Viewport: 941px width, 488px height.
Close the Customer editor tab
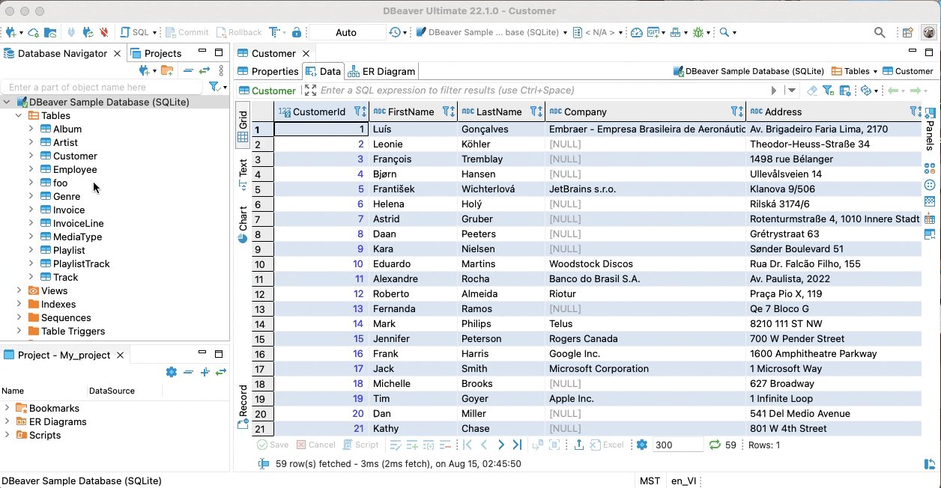306,53
